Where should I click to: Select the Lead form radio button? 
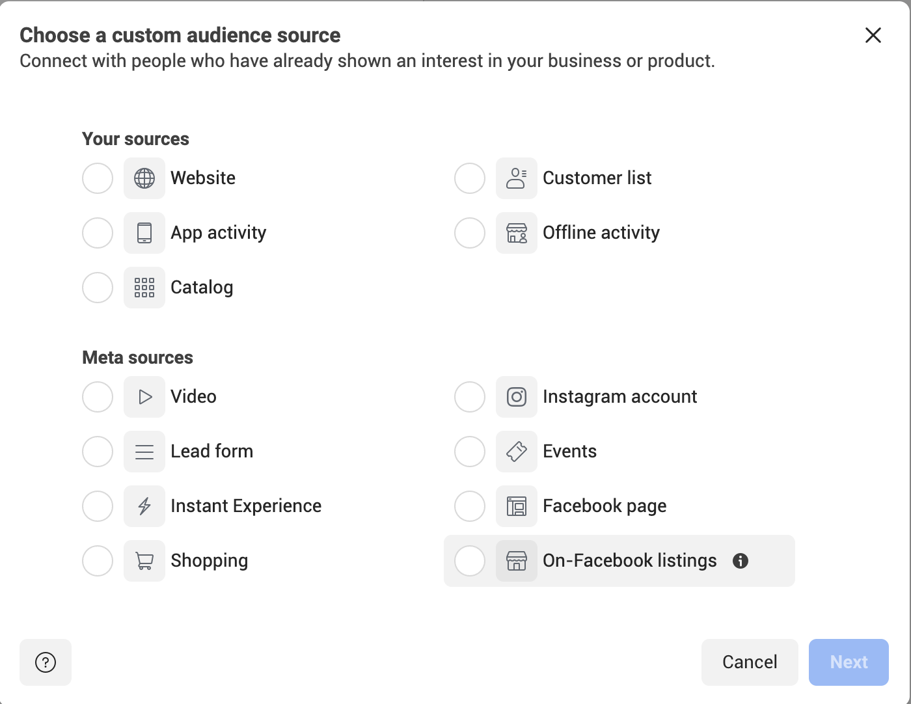pyautogui.click(x=98, y=452)
